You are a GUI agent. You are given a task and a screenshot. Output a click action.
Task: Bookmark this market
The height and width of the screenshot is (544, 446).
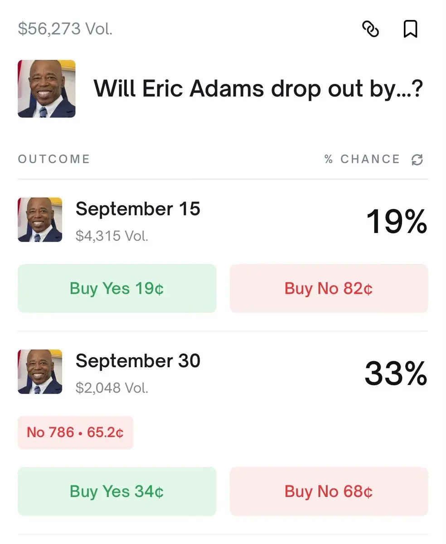[410, 29]
